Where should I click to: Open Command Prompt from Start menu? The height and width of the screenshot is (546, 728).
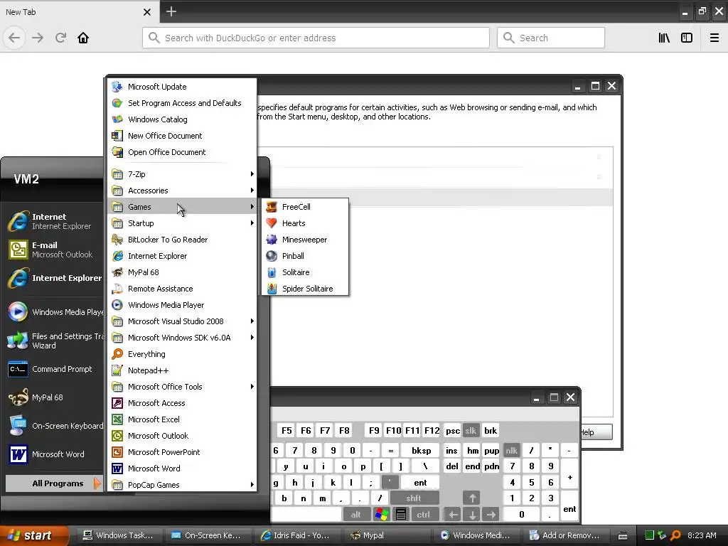[x=54, y=369]
